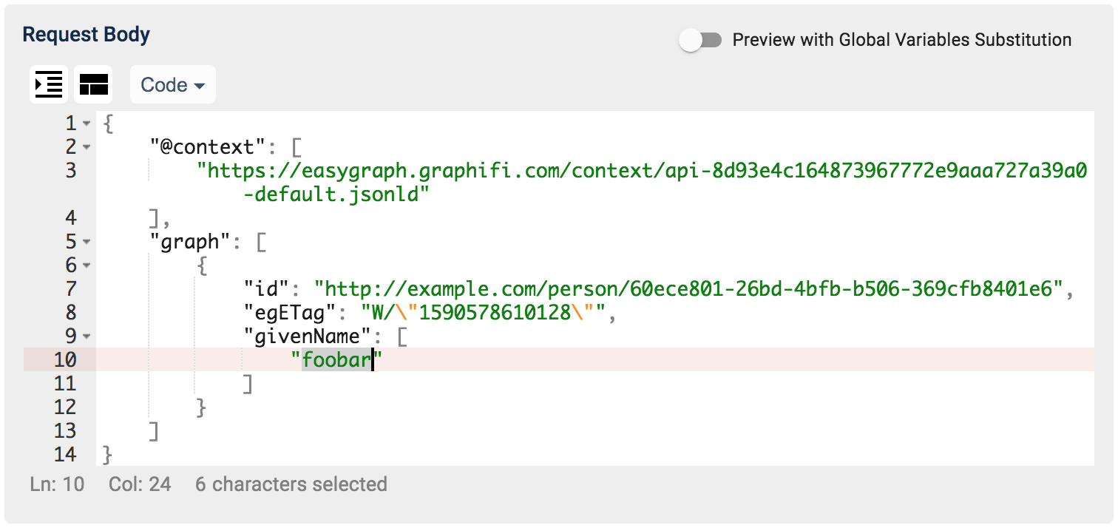Click line number 14 in the gutter
The height and width of the screenshot is (528, 1118).
65,454
